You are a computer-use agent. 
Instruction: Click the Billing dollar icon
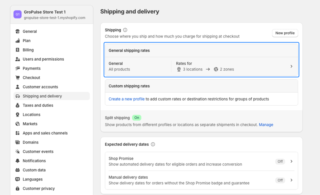pyautogui.click(x=17, y=50)
